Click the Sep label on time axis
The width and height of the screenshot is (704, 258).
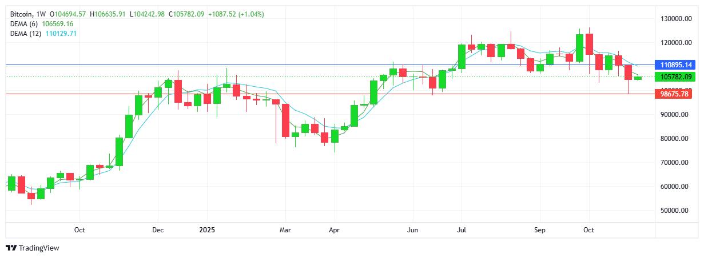(x=540, y=230)
